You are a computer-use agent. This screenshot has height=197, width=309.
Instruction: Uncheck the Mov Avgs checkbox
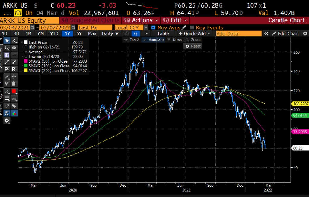[x=154, y=27]
